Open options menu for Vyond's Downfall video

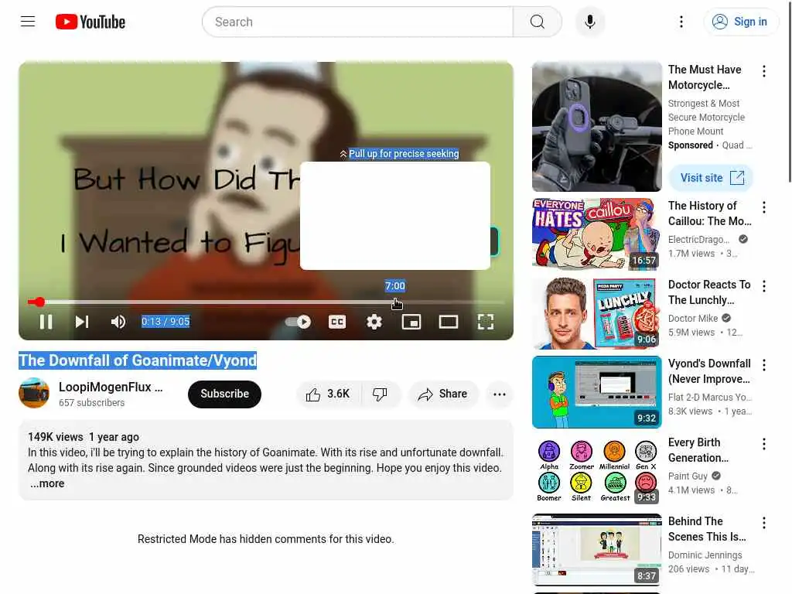(763, 365)
